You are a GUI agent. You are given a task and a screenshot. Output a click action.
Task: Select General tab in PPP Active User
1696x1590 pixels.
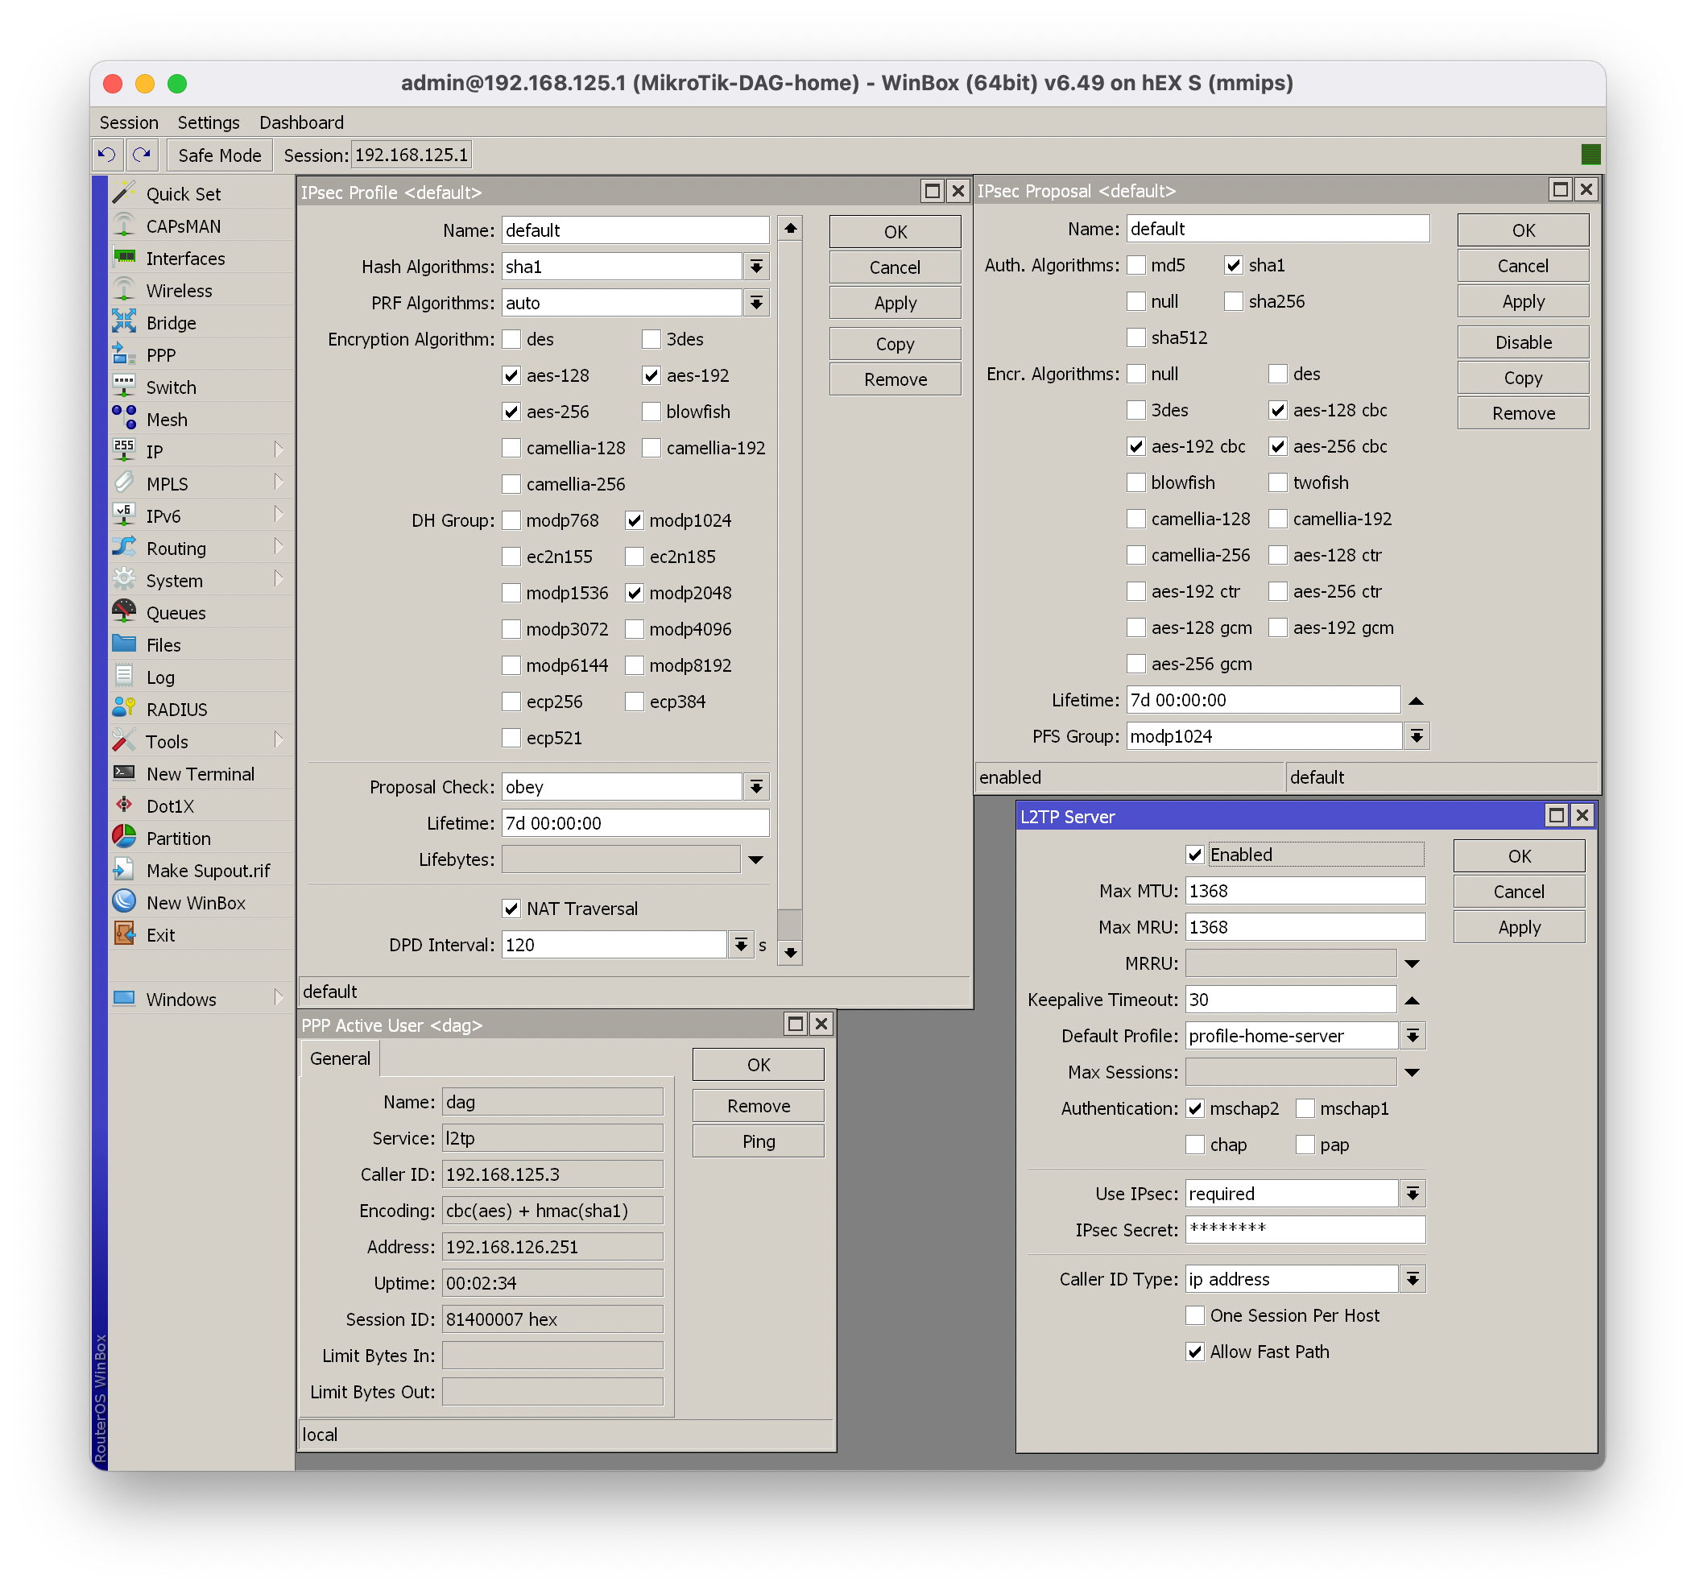tap(340, 1059)
